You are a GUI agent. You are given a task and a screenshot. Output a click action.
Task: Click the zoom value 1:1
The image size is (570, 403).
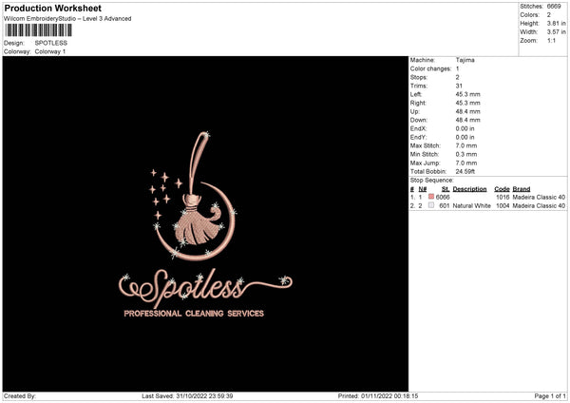pyautogui.click(x=551, y=40)
